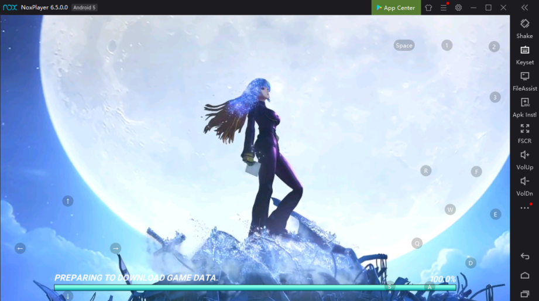The image size is (539, 301).
Task: Click the Preparing to Download Game Data text
Action: [x=136, y=278]
